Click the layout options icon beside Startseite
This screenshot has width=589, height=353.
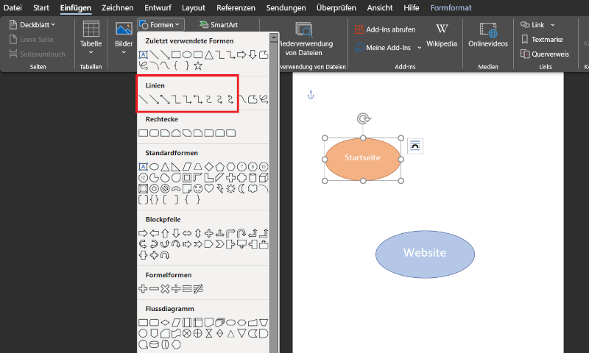[x=415, y=146]
